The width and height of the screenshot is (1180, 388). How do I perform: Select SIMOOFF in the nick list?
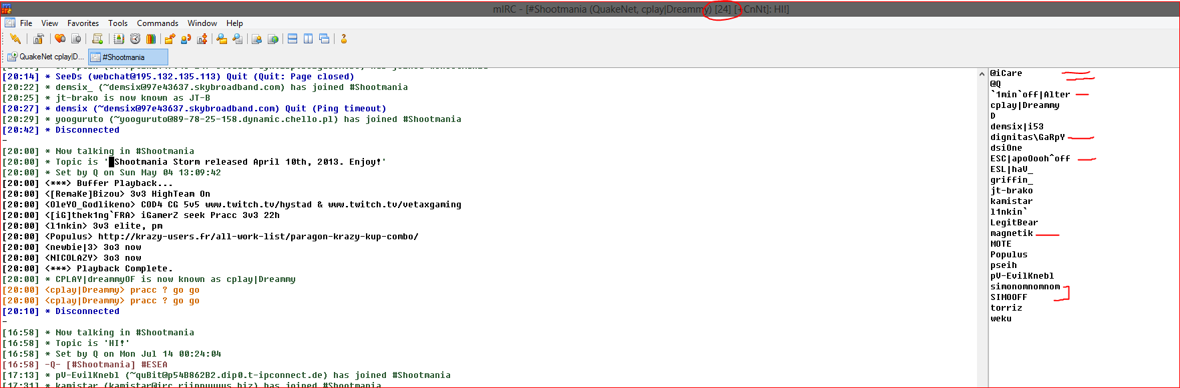point(1008,297)
